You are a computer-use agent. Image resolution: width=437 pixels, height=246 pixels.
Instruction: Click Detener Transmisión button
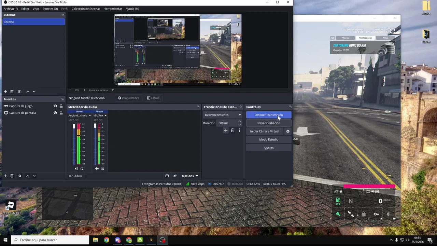(269, 115)
